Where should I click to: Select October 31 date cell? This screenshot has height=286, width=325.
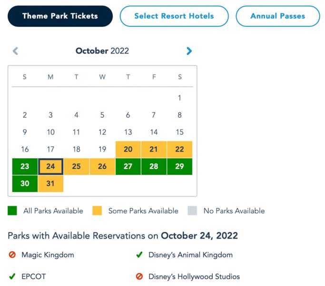click(x=50, y=184)
